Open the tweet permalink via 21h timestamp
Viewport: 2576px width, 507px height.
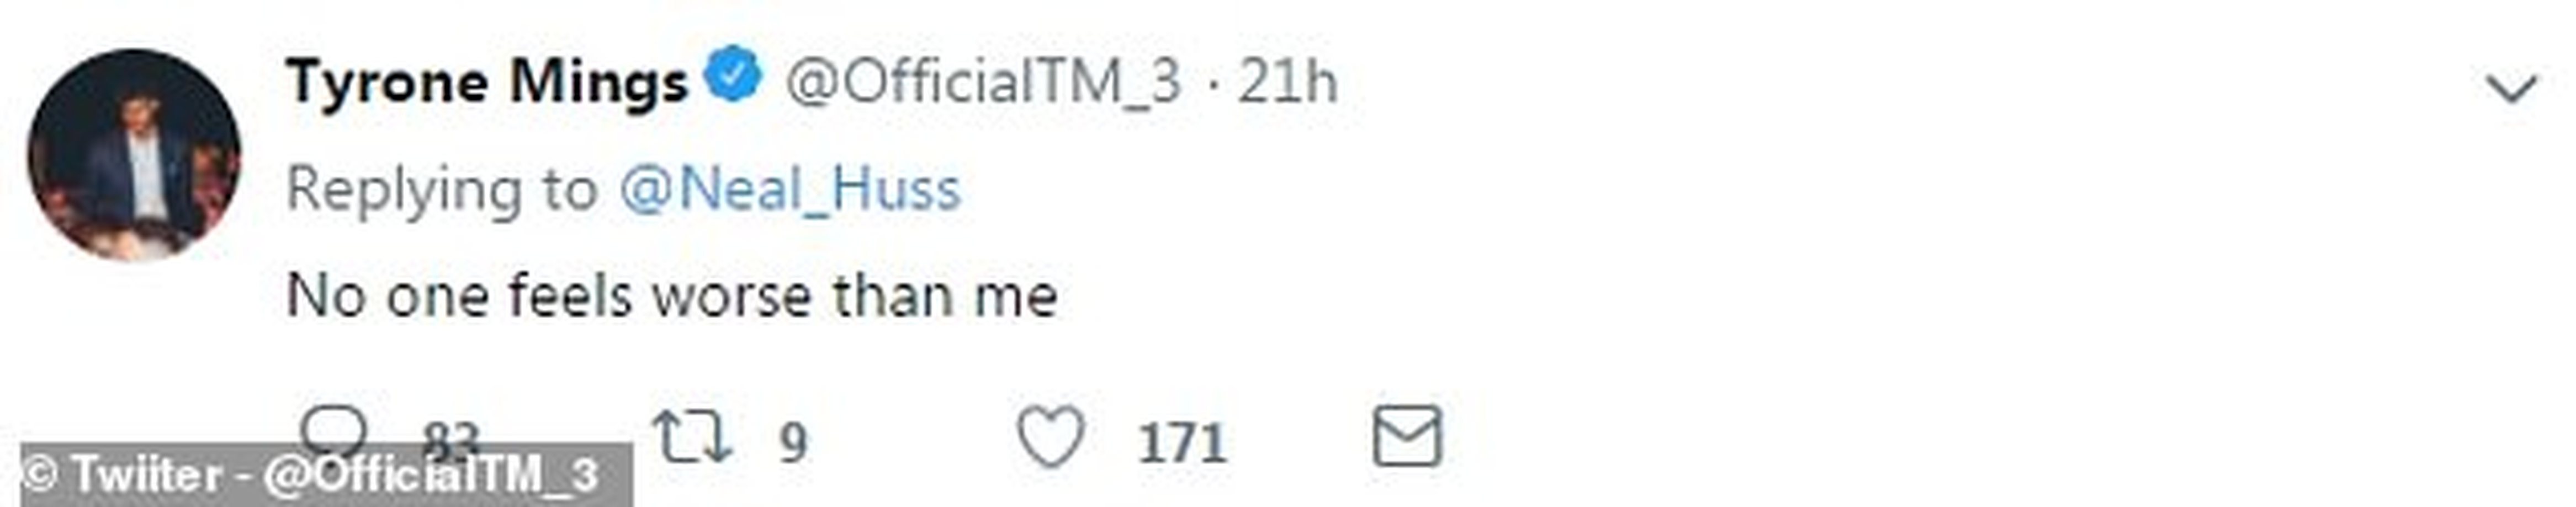pyautogui.click(x=1287, y=81)
